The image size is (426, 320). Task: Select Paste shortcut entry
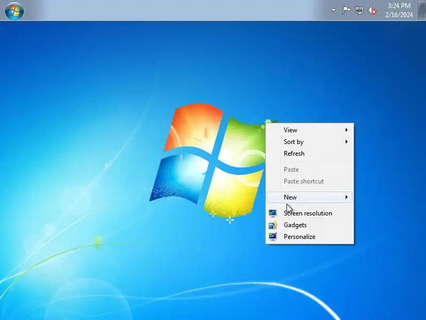click(310, 181)
